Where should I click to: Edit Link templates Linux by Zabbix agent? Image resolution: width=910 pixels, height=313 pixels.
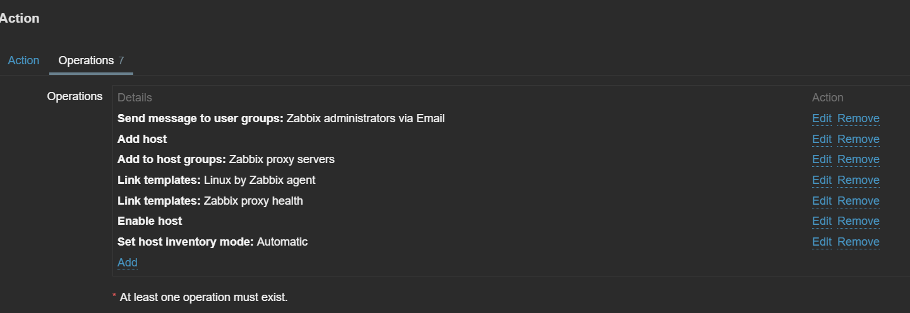822,180
